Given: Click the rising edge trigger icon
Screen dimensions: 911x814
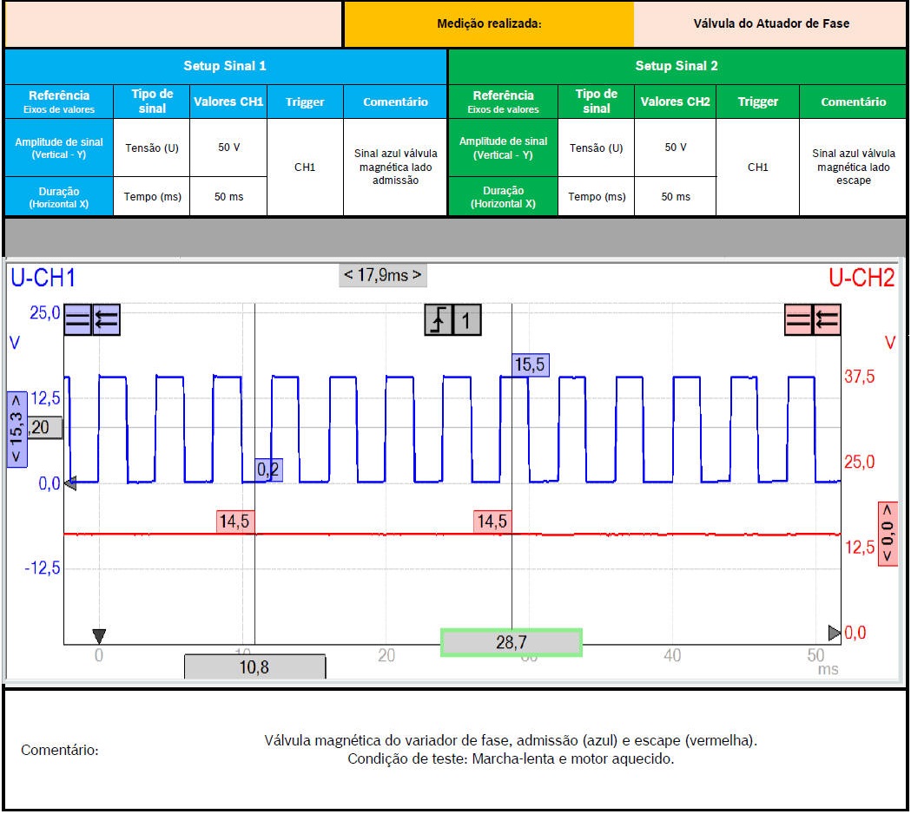Looking at the screenshot, I should [439, 320].
